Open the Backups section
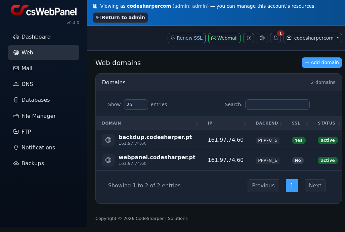Image resolution: width=345 pixels, height=232 pixels. click(x=44, y=164)
